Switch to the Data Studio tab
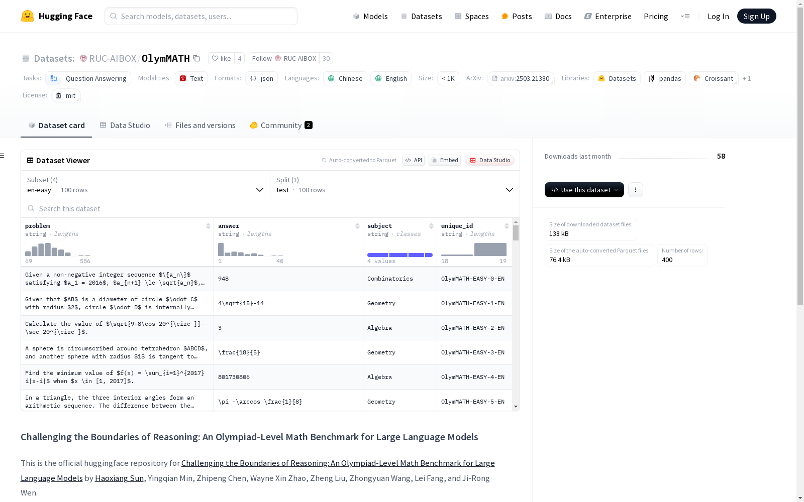This screenshot has height=502, width=804. click(125, 125)
